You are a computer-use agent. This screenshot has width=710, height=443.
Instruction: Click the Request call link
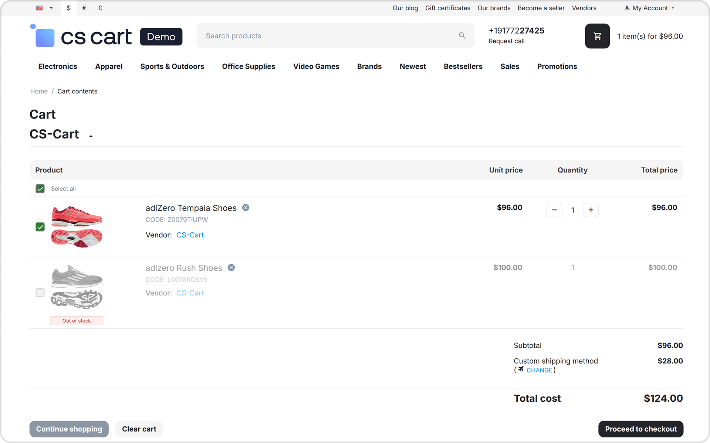506,41
